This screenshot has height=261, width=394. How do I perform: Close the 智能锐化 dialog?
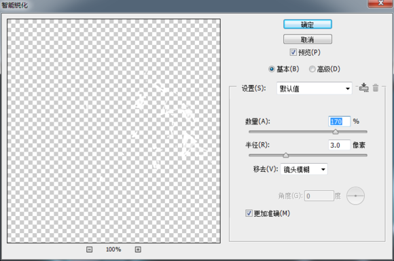(380, 3)
